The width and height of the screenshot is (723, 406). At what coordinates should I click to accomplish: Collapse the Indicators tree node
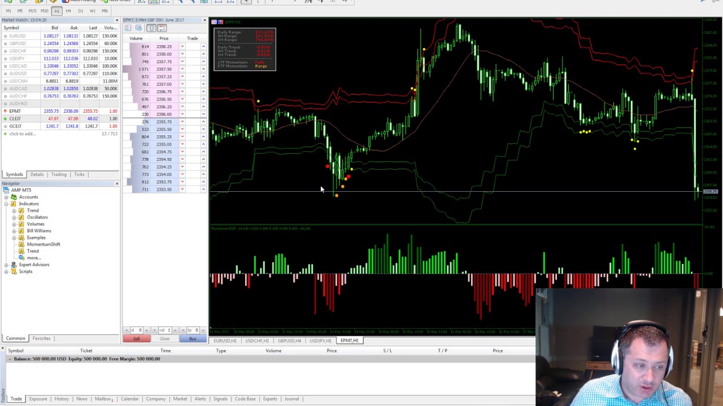click(6, 204)
